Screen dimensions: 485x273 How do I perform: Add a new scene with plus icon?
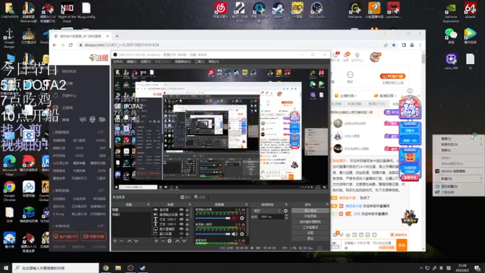115,241
